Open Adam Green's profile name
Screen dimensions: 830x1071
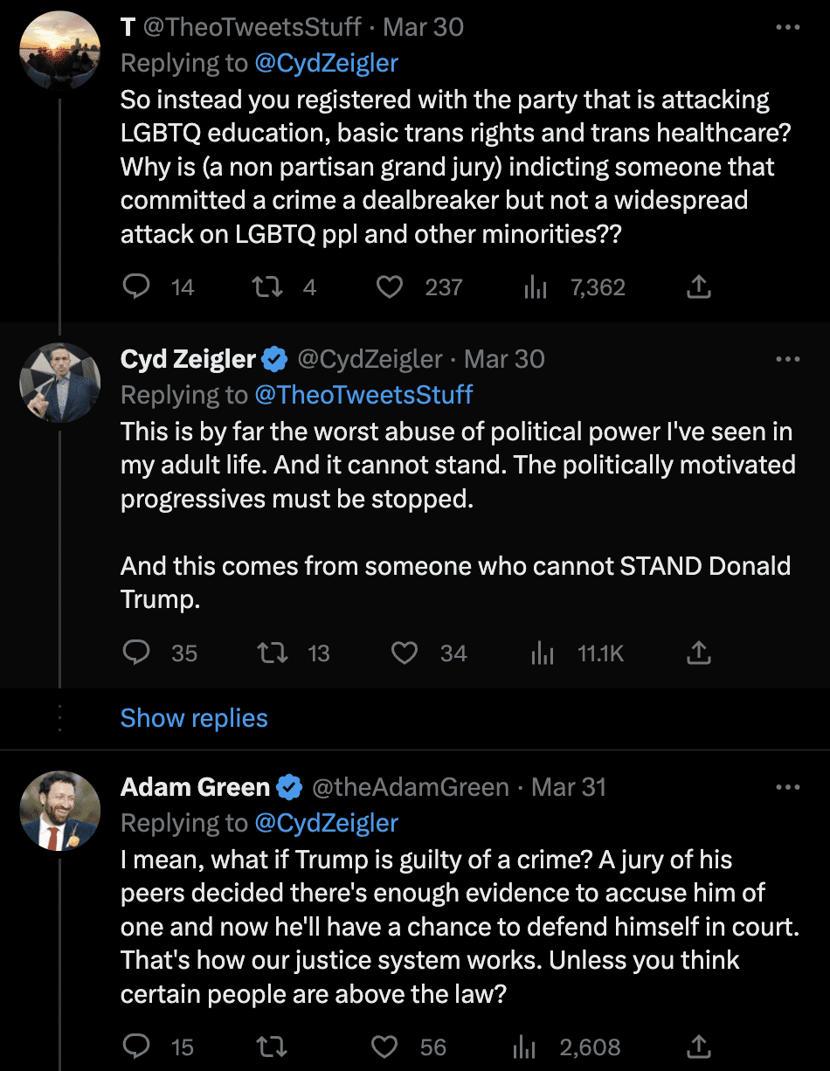point(196,787)
